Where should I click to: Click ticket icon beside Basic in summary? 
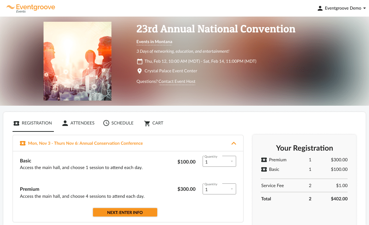tap(264, 169)
